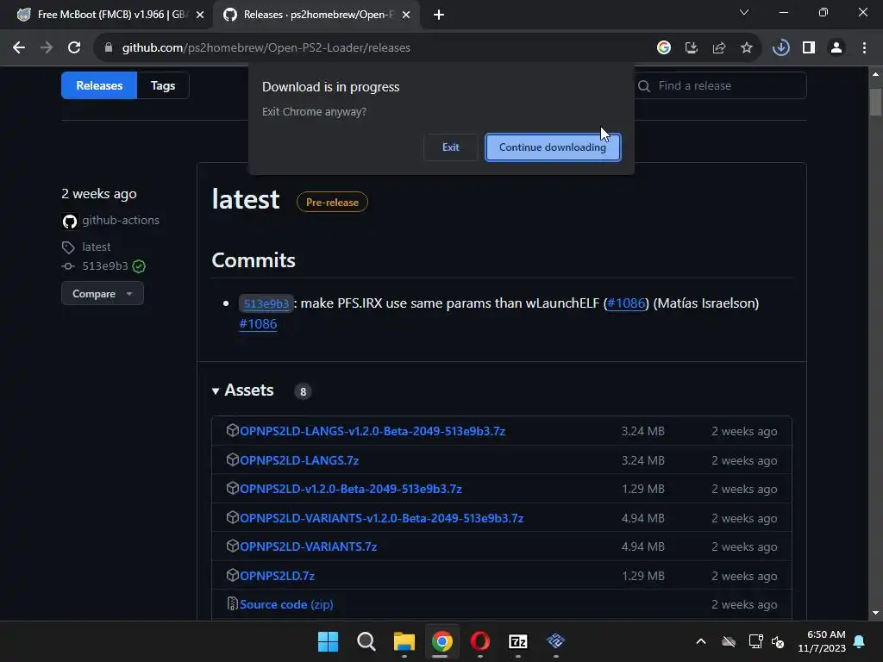Open #1086 link below commit message

tap(258, 324)
